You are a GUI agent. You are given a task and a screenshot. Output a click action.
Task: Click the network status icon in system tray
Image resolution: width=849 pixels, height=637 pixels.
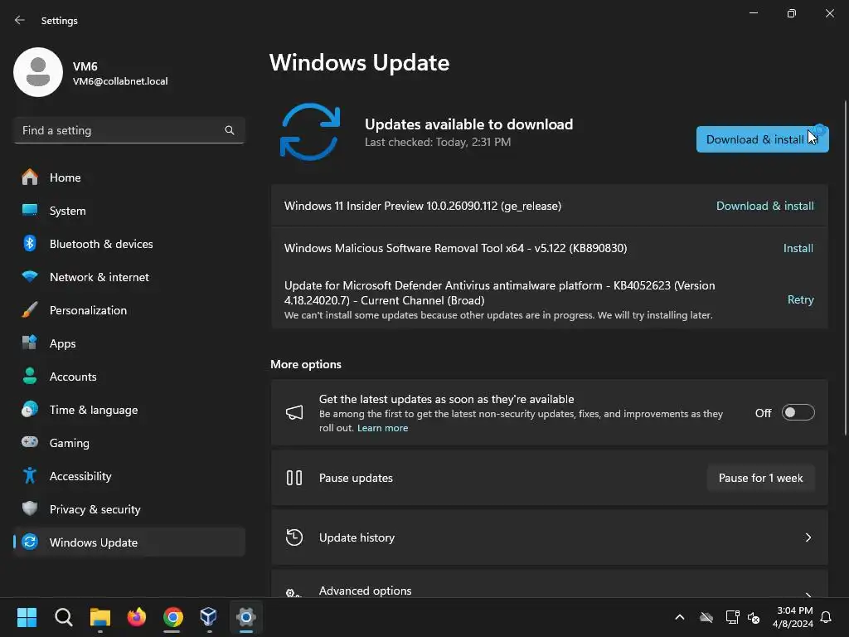pyautogui.click(x=732, y=617)
